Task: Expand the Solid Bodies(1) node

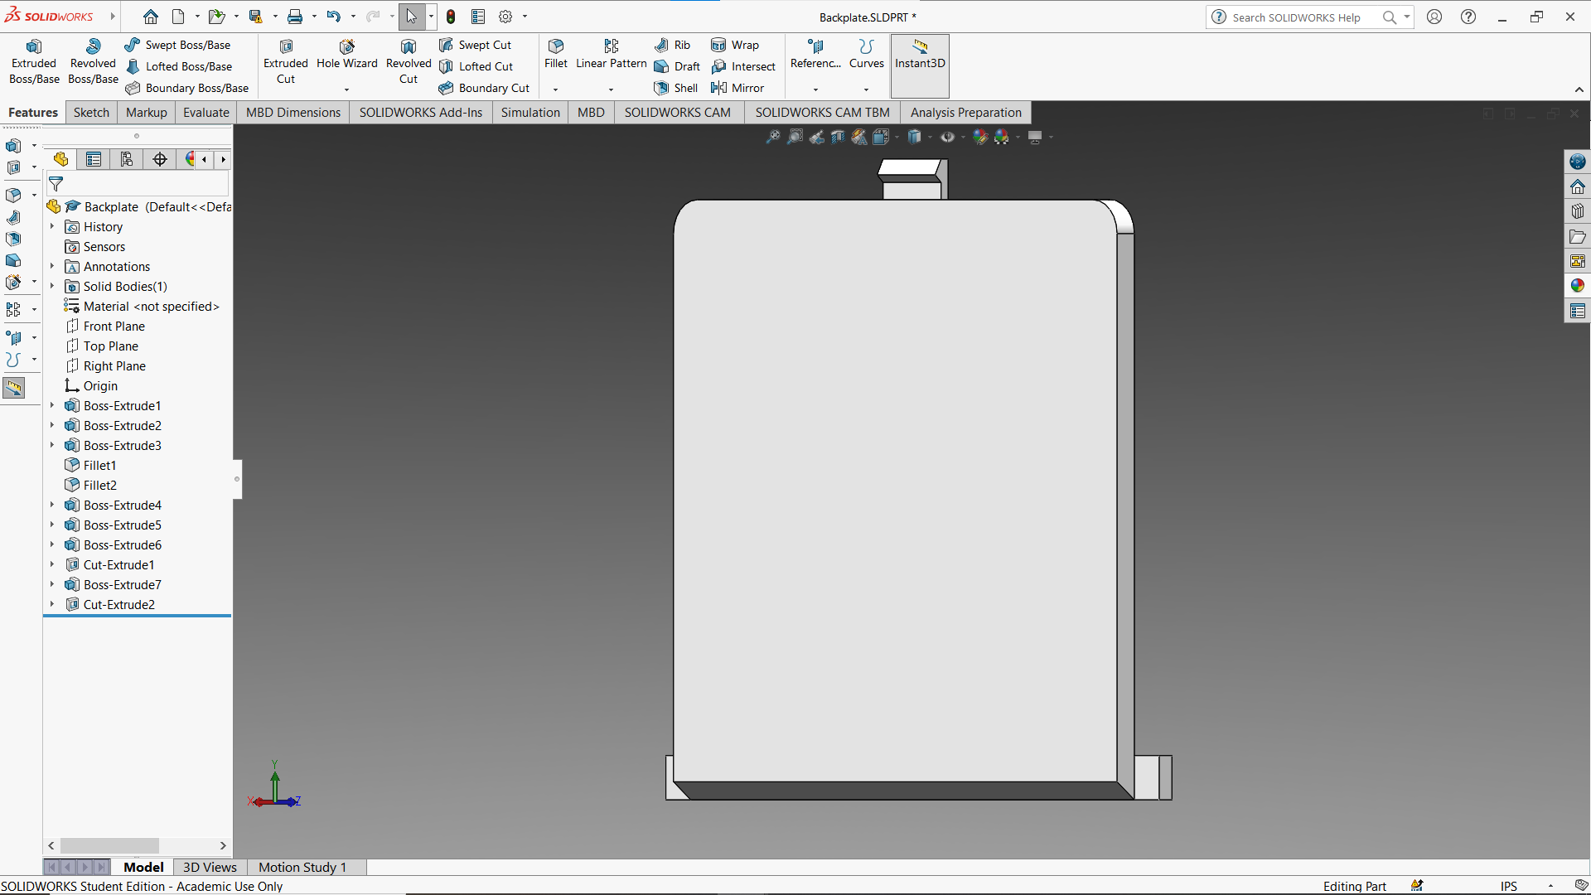Action: pos(51,285)
